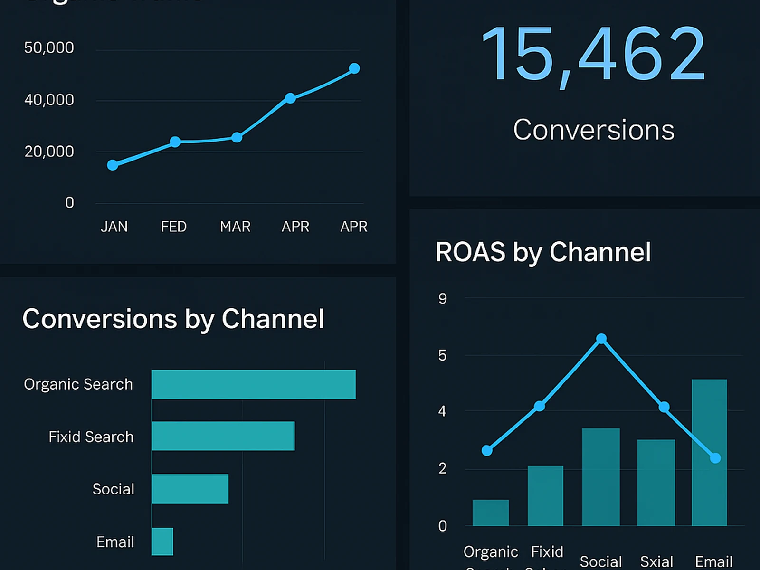760x570 pixels.
Task: Select the Organic Search row label
Action: point(78,384)
